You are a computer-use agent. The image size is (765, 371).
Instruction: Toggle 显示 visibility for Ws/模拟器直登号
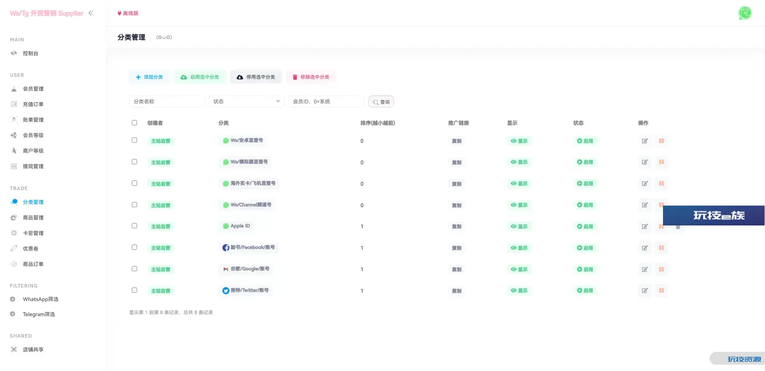coord(519,162)
